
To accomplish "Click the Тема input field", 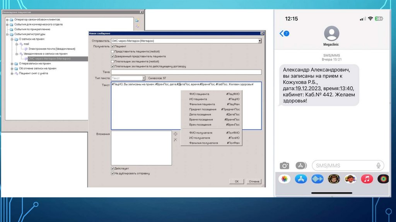I will click(x=186, y=72).
